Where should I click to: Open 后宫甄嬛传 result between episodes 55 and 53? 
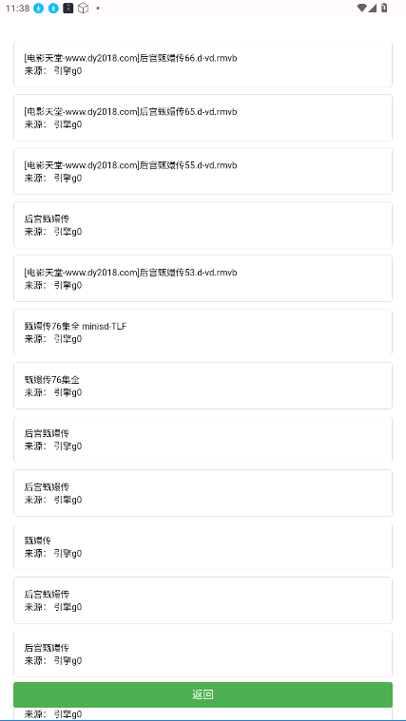pyautogui.click(x=203, y=225)
